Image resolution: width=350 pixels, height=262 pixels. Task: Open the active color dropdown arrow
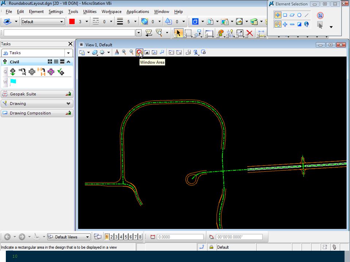[x=87, y=21]
